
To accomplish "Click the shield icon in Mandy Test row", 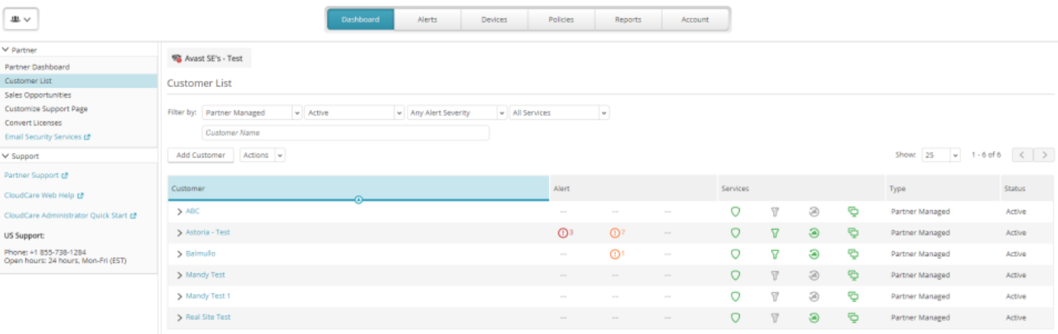I will (735, 276).
